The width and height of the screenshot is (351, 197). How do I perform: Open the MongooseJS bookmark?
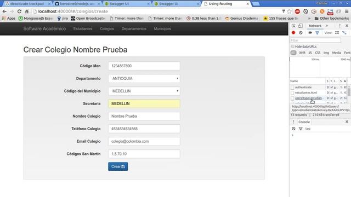click(x=36, y=18)
